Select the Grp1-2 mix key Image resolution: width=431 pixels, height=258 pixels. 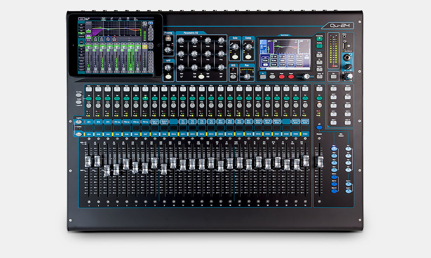point(348,184)
